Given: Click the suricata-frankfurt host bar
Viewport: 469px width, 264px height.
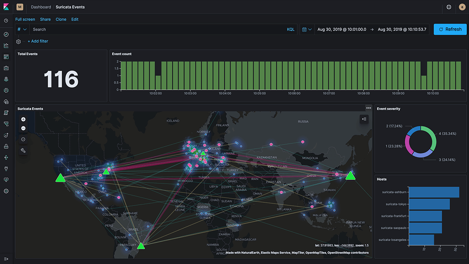Looking at the screenshot, I should pos(425,216).
